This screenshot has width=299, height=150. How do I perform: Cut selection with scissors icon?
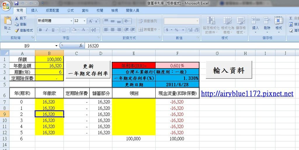point(16,18)
